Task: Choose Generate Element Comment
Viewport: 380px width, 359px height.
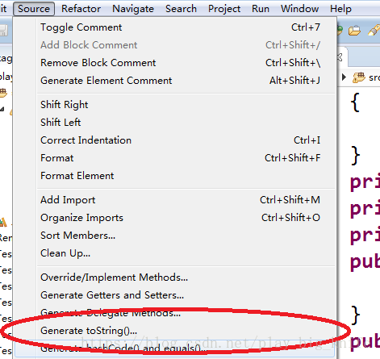Action: click(x=175, y=81)
